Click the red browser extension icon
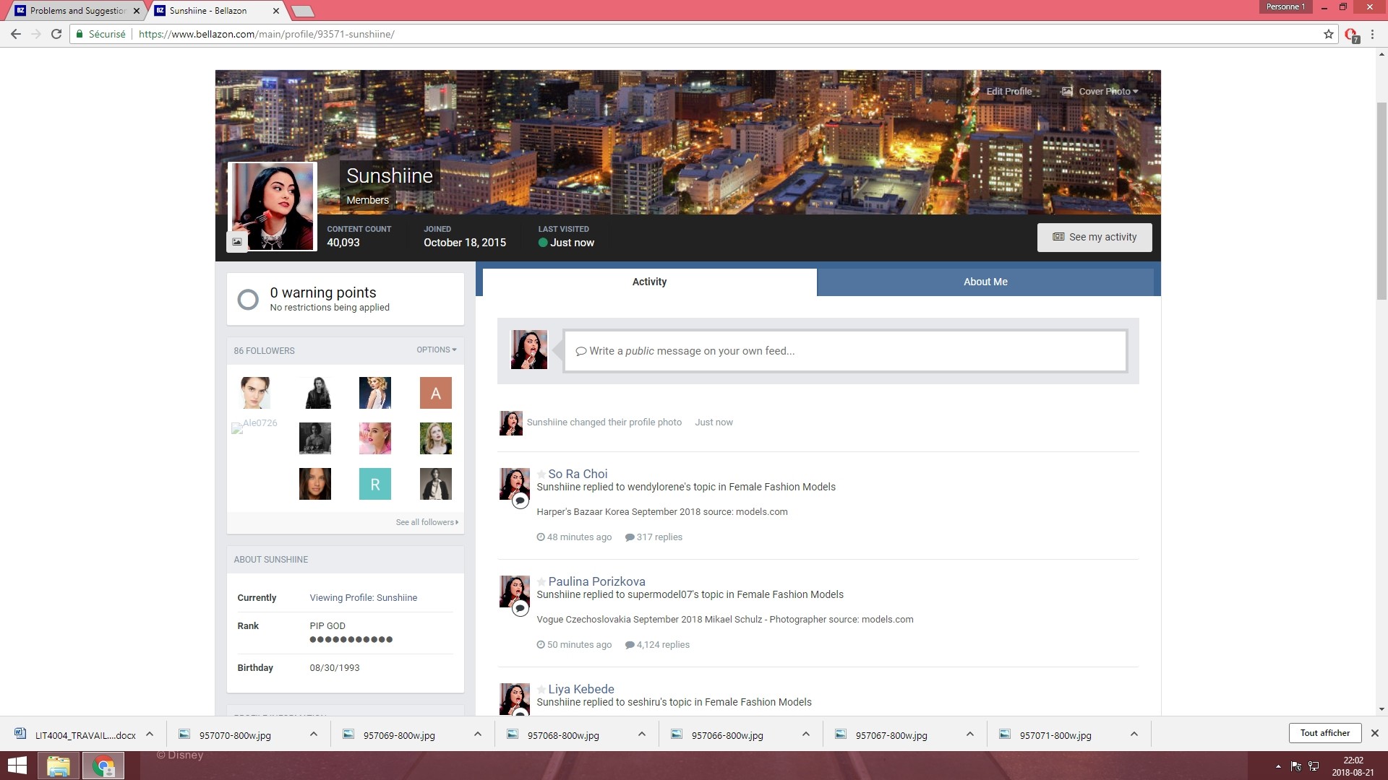The width and height of the screenshot is (1388, 780). [1350, 34]
